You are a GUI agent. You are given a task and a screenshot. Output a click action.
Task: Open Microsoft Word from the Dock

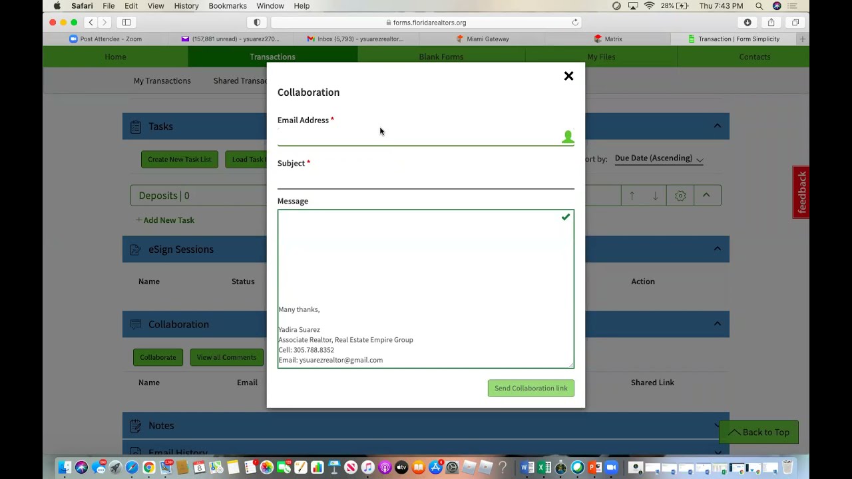coord(527,468)
